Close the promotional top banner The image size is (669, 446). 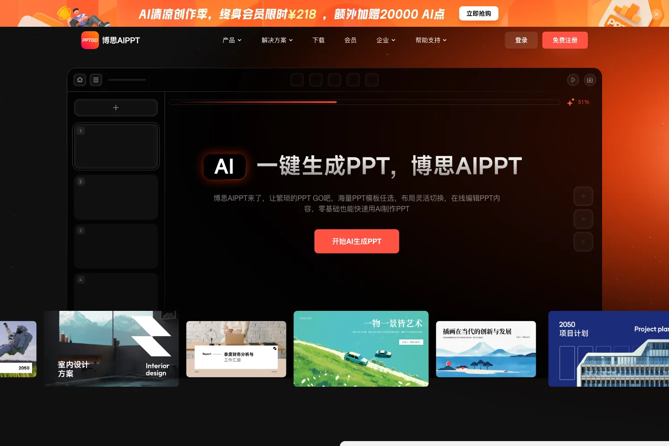tap(657, 14)
